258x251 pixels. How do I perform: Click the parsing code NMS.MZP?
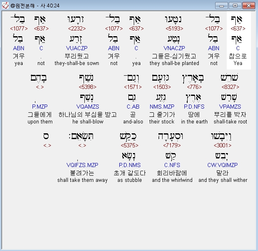pos(162,107)
